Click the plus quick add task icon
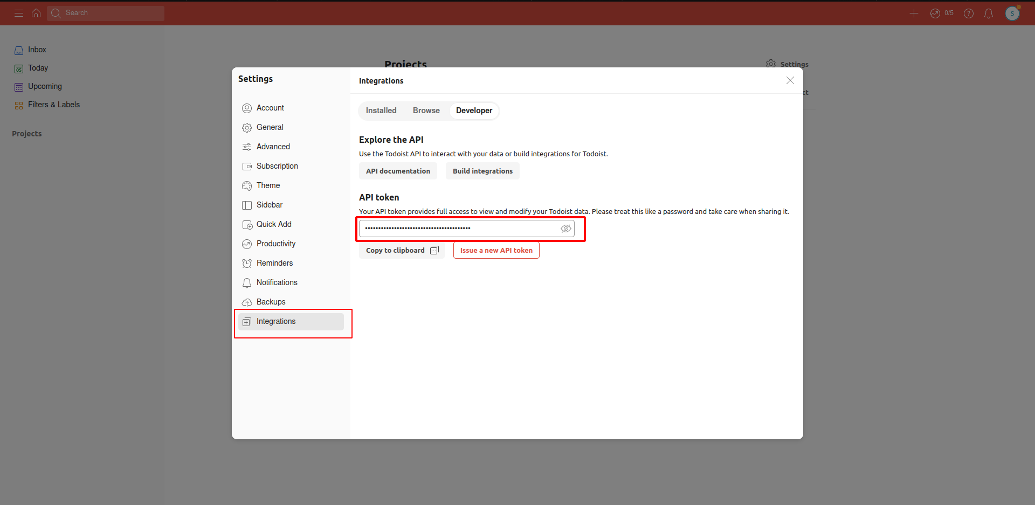 point(914,13)
